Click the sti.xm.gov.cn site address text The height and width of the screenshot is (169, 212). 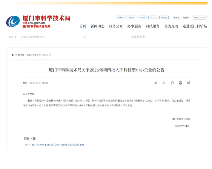pos(34,23)
